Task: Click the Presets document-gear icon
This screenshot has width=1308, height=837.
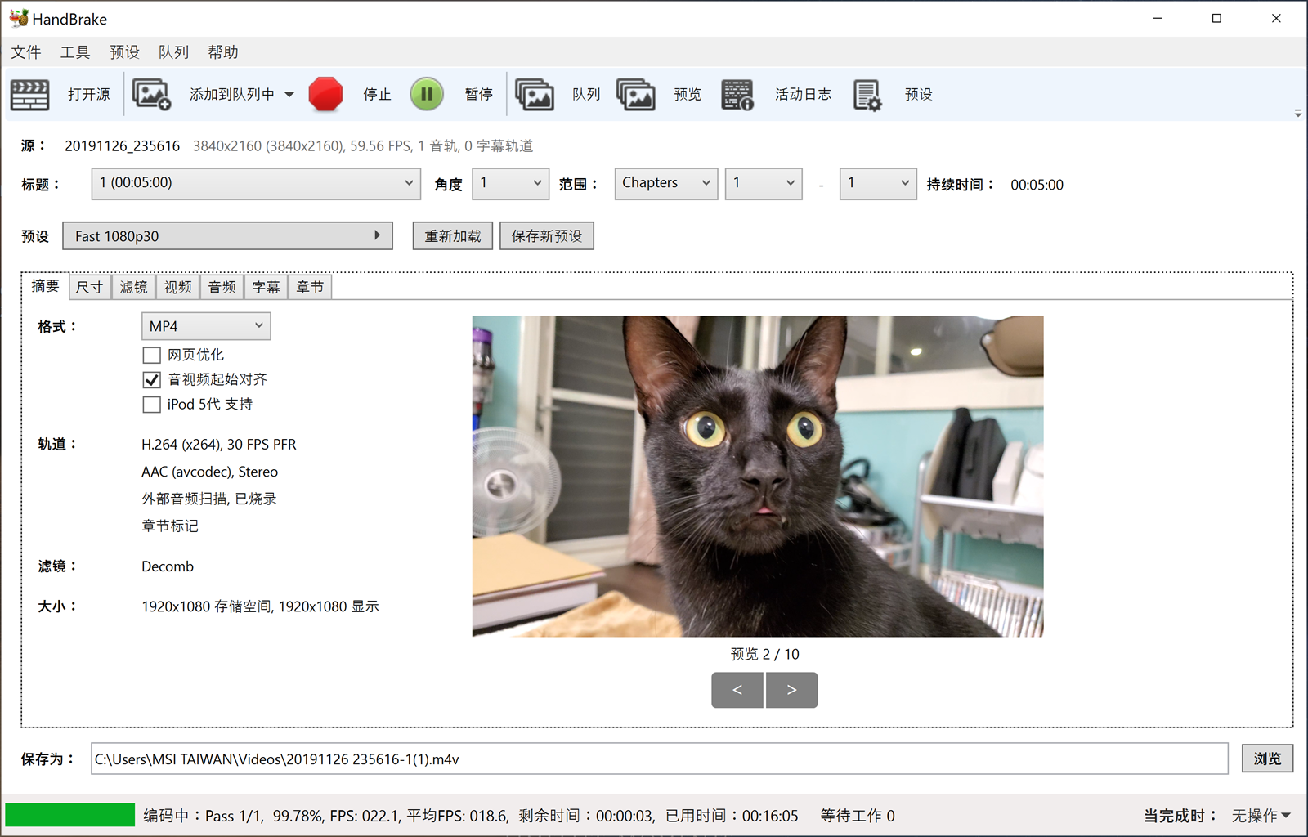Action: [867, 95]
